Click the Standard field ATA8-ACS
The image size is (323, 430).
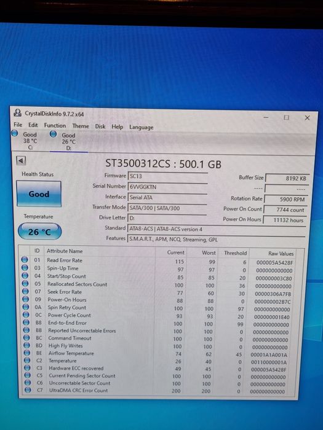217,229
